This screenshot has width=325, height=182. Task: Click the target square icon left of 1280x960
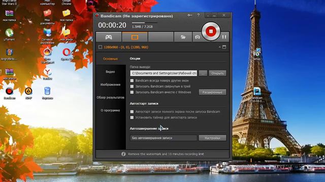pos(100,47)
